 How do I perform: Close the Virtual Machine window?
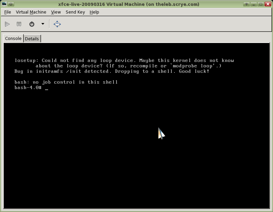[268, 4]
